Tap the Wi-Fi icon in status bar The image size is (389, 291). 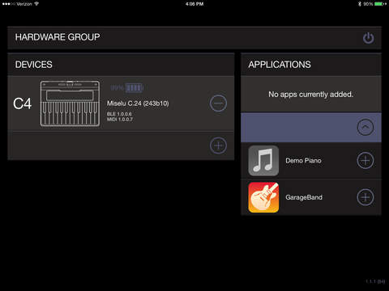pyautogui.click(x=36, y=4)
